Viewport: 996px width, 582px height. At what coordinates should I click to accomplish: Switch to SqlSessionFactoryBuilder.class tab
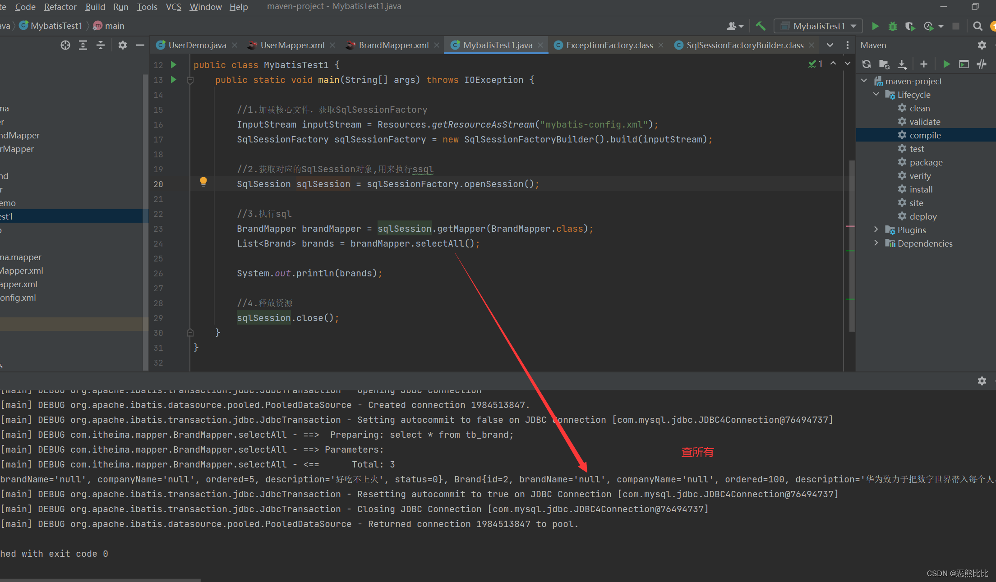745,45
